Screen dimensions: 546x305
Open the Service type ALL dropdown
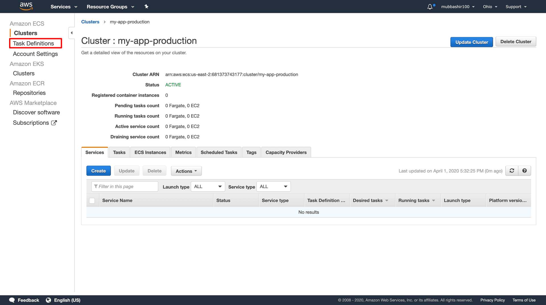(x=274, y=186)
